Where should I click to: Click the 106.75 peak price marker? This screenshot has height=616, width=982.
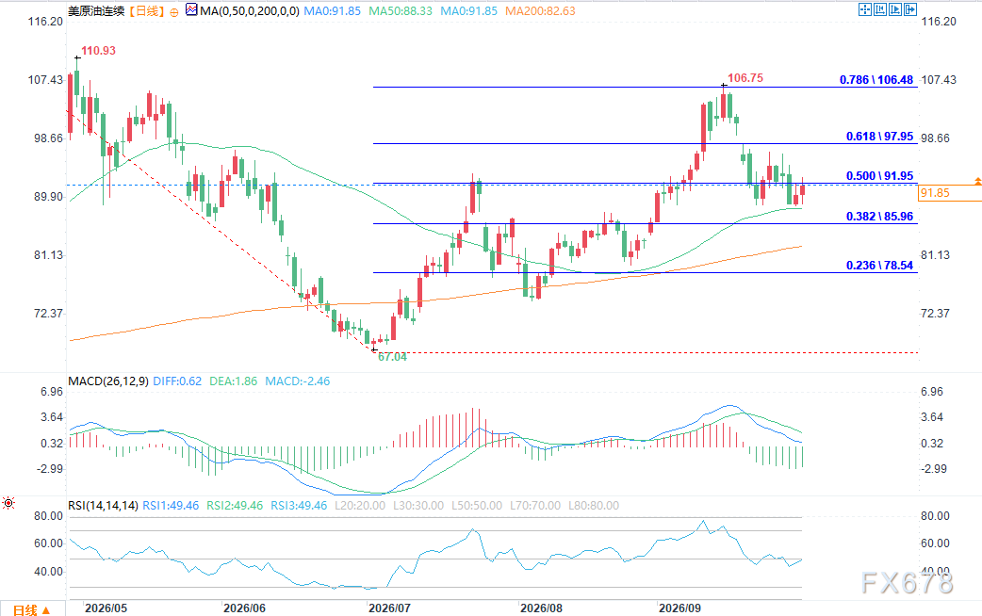pos(745,78)
